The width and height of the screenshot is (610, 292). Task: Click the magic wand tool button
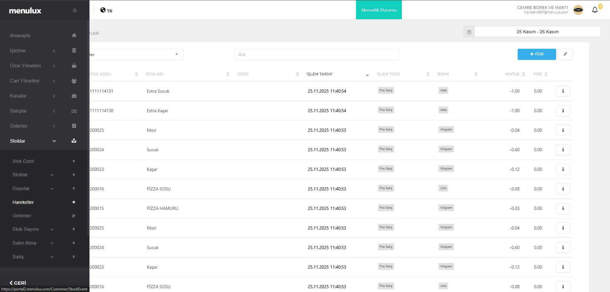click(565, 54)
